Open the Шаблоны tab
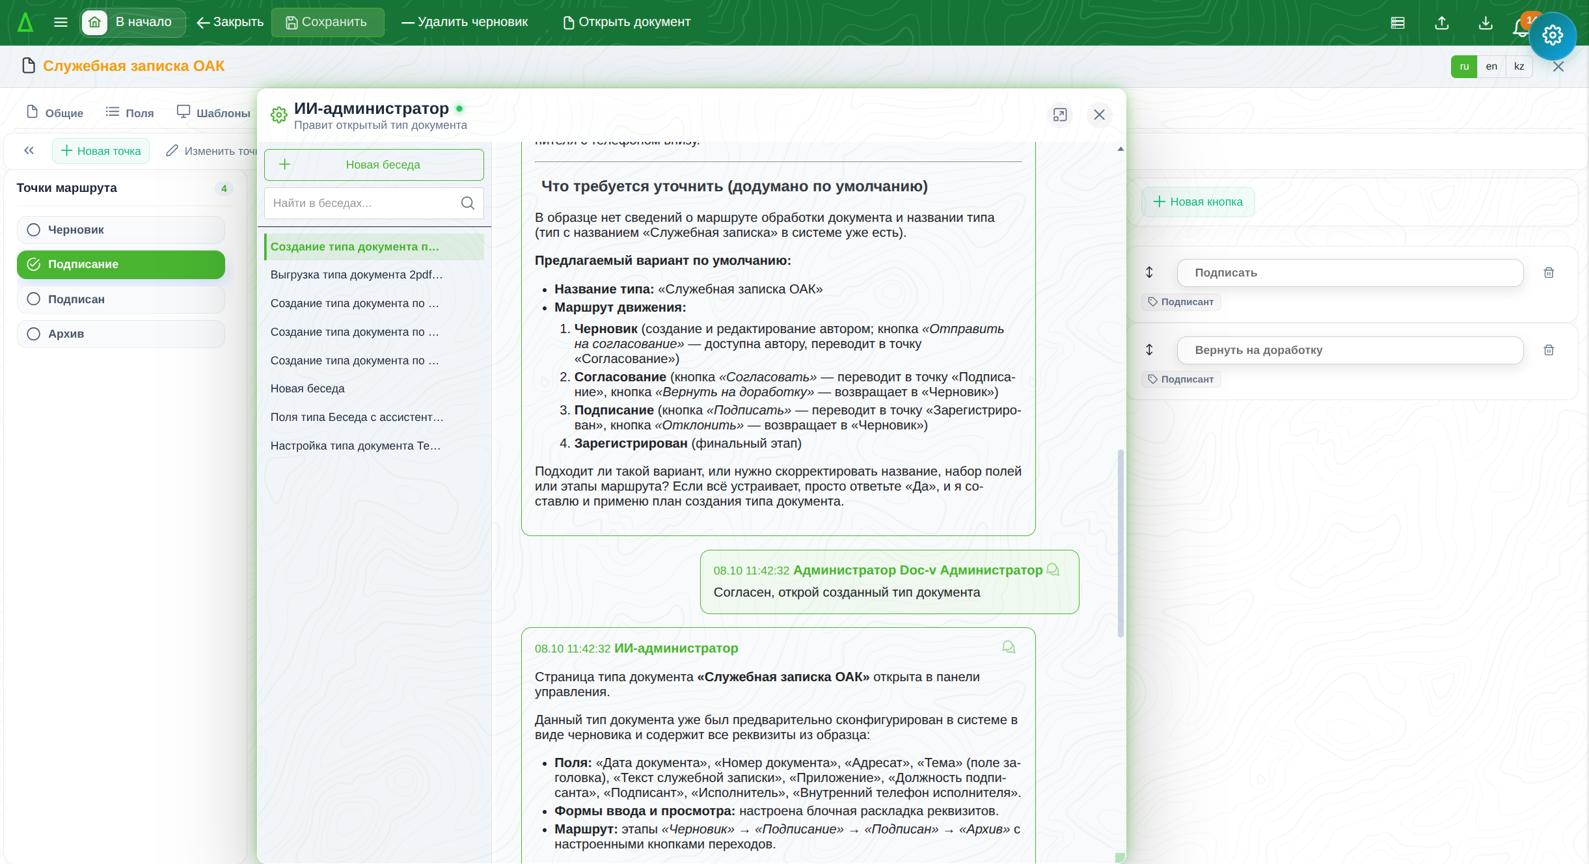 (x=214, y=113)
